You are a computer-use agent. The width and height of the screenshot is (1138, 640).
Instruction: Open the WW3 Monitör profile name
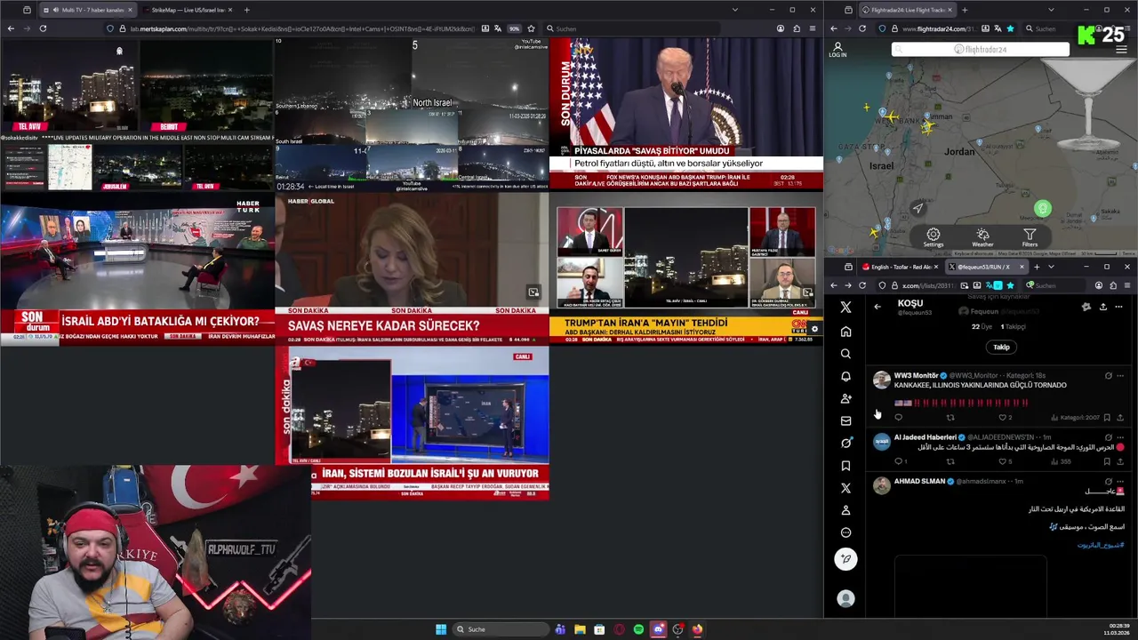pyautogui.click(x=916, y=375)
